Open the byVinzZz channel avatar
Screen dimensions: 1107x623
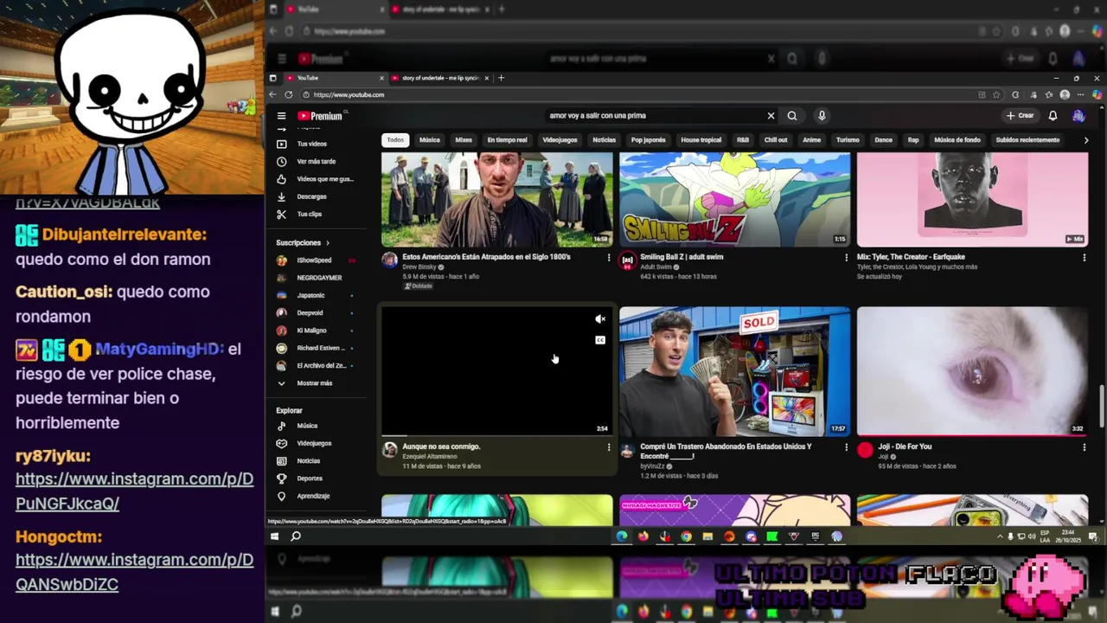point(628,451)
